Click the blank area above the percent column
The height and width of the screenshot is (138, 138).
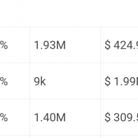point(15,13)
